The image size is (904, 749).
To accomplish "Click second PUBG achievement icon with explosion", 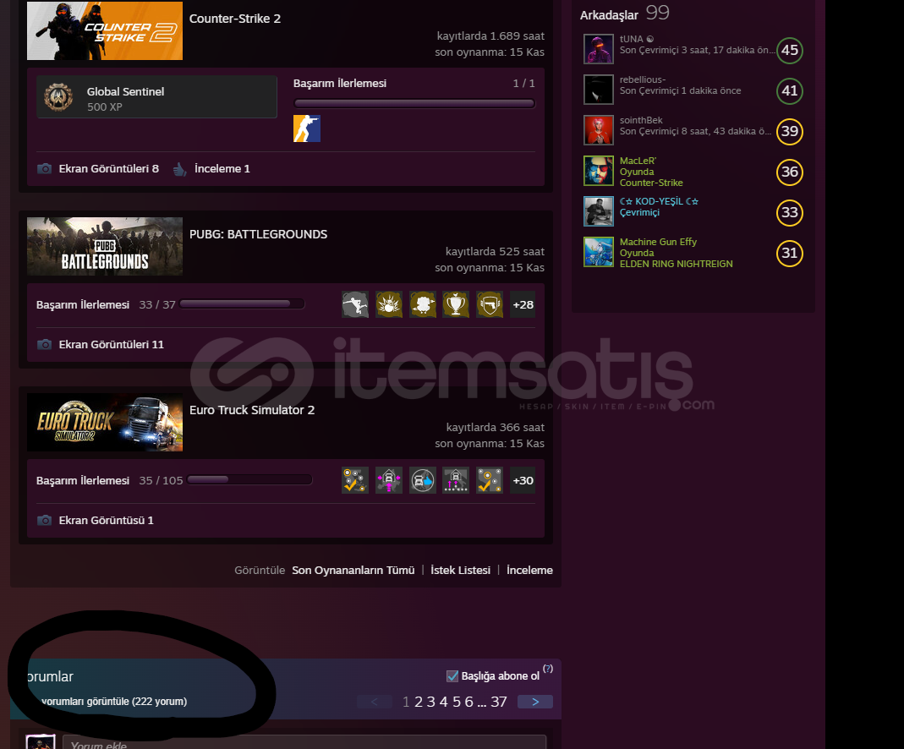I will 389,305.
